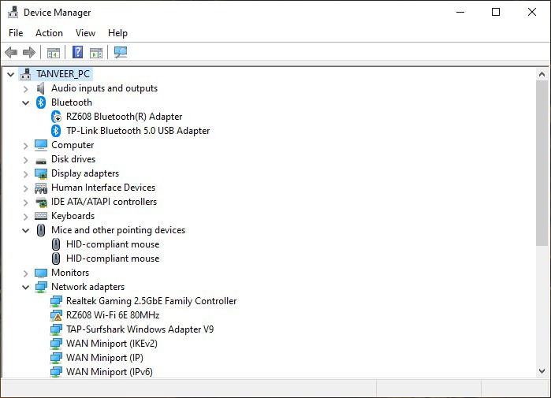551x398 pixels.
Task: Click the Monitors category icon
Action: 41,273
